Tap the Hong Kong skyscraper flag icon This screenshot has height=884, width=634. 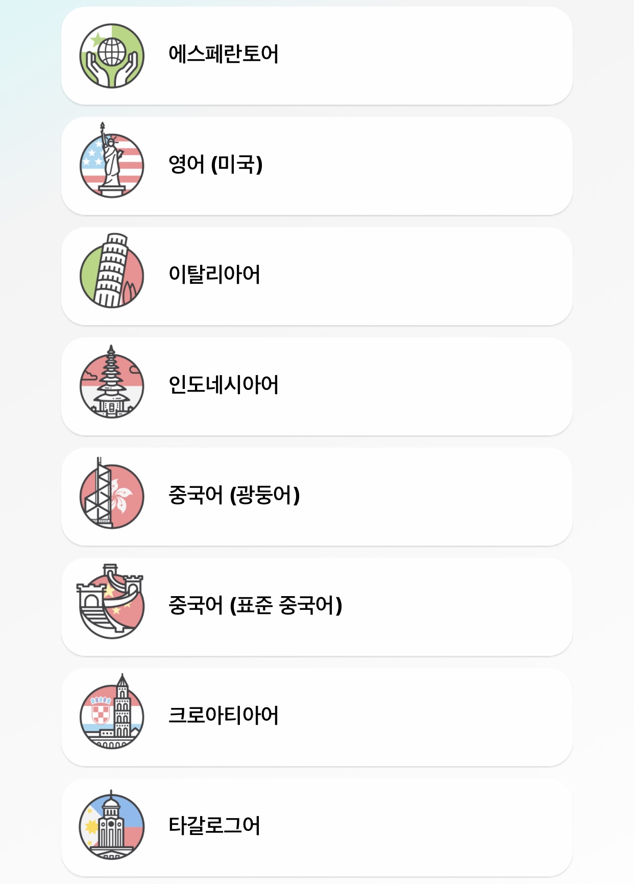pyautogui.click(x=112, y=493)
